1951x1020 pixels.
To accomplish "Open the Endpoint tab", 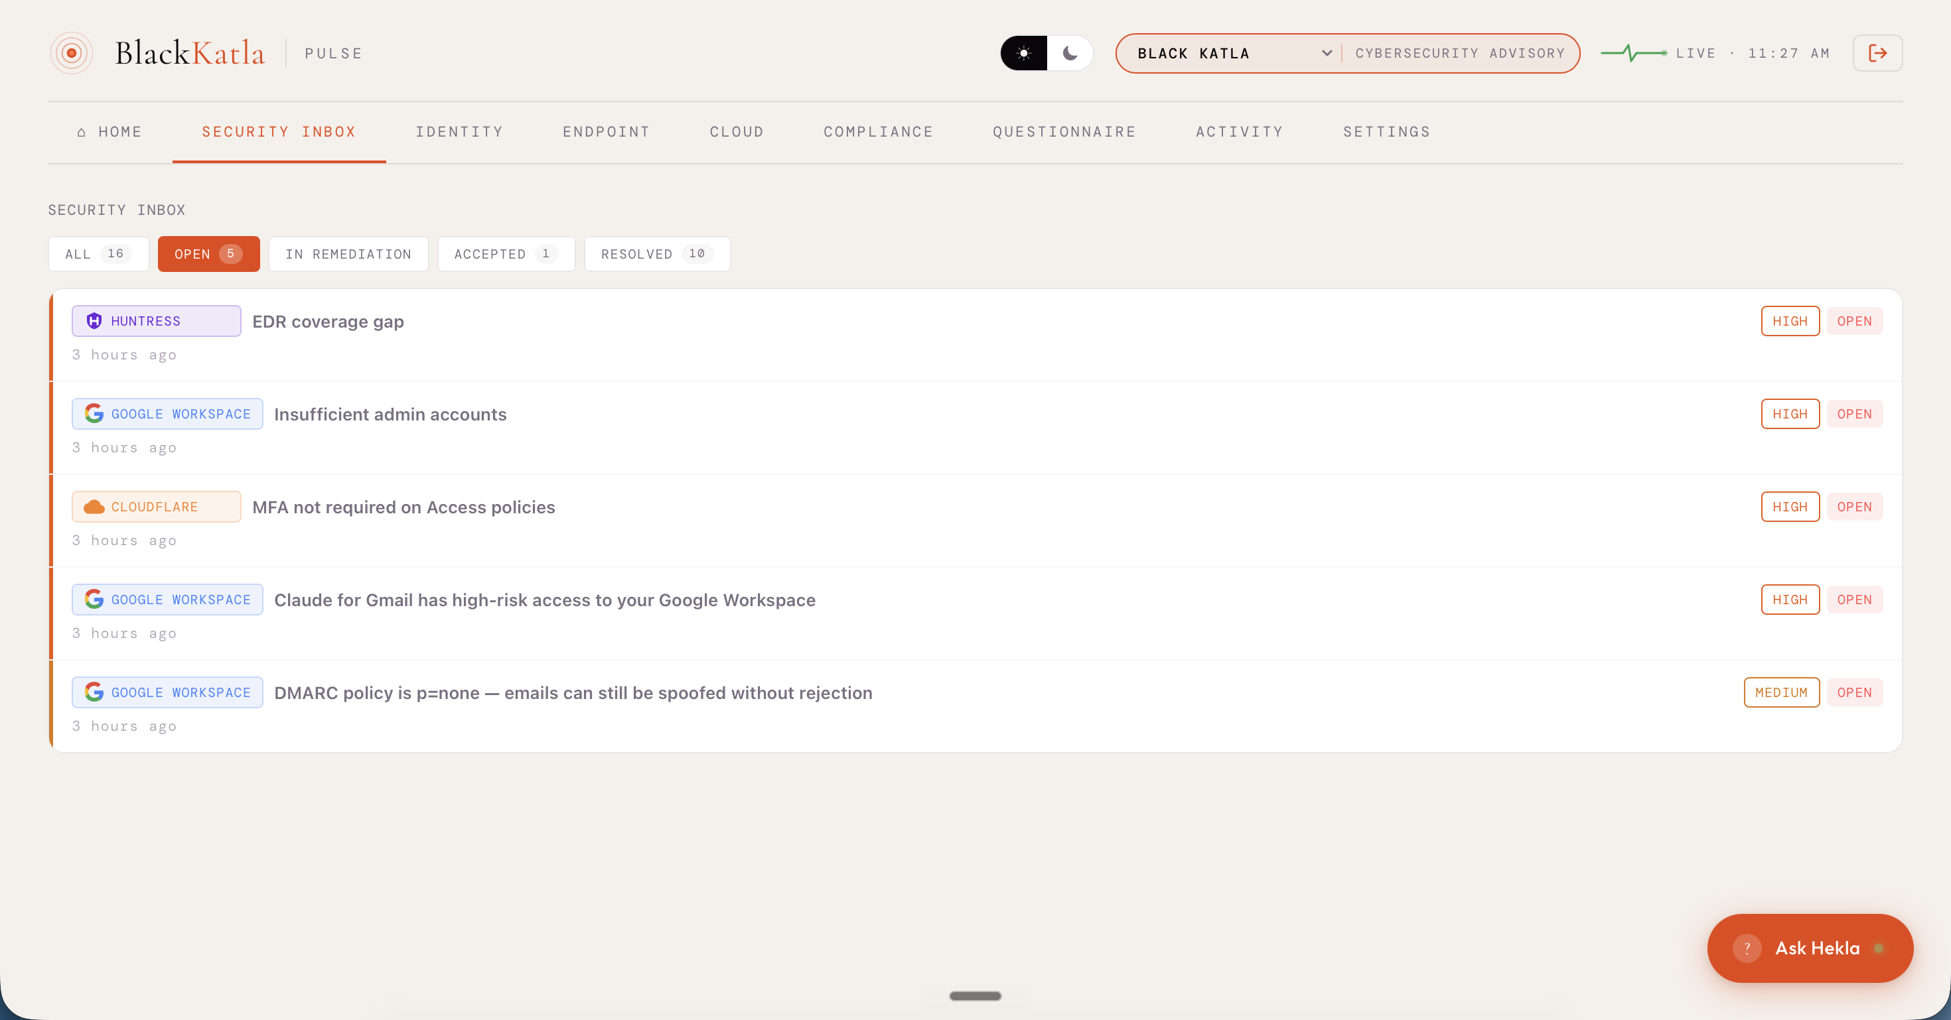I will [x=607, y=132].
